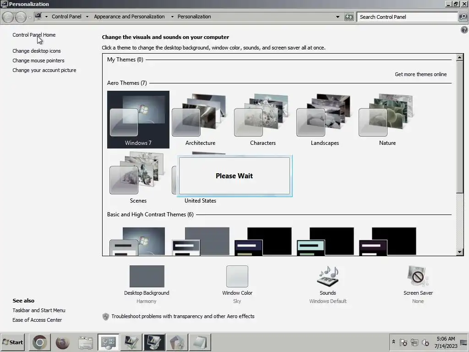The image size is (469, 352).
Task: Open the file explorer taskbar icon
Action: [x=85, y=342]
